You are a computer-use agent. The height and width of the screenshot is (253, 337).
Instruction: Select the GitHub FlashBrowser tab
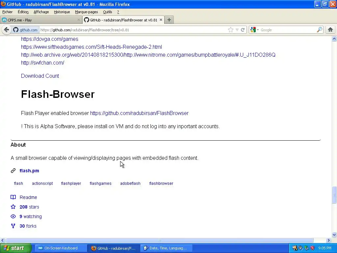[x=123, y=20]
